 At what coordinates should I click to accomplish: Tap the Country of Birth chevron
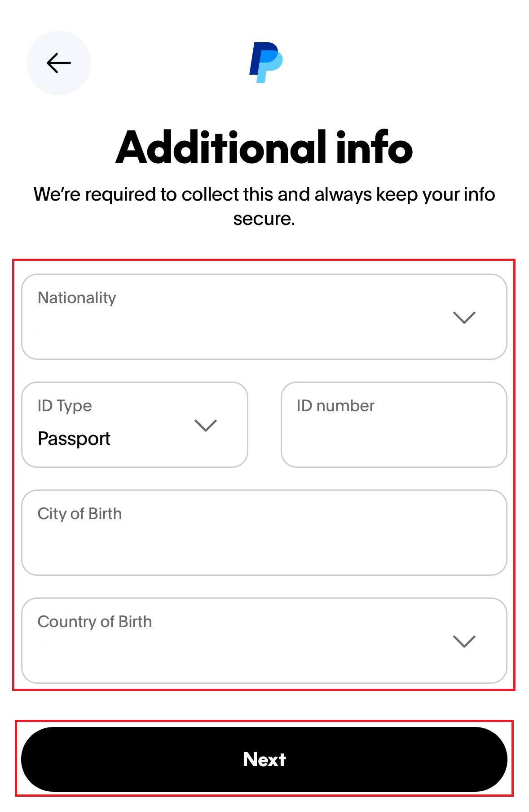point(464,641)
